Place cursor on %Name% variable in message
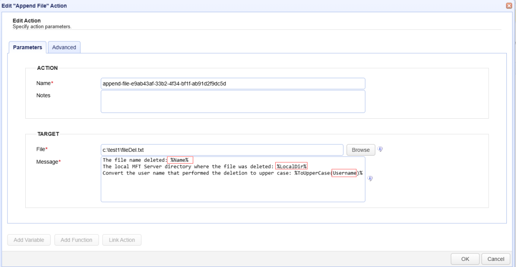 pyautogui.click(x=180, y=160)
